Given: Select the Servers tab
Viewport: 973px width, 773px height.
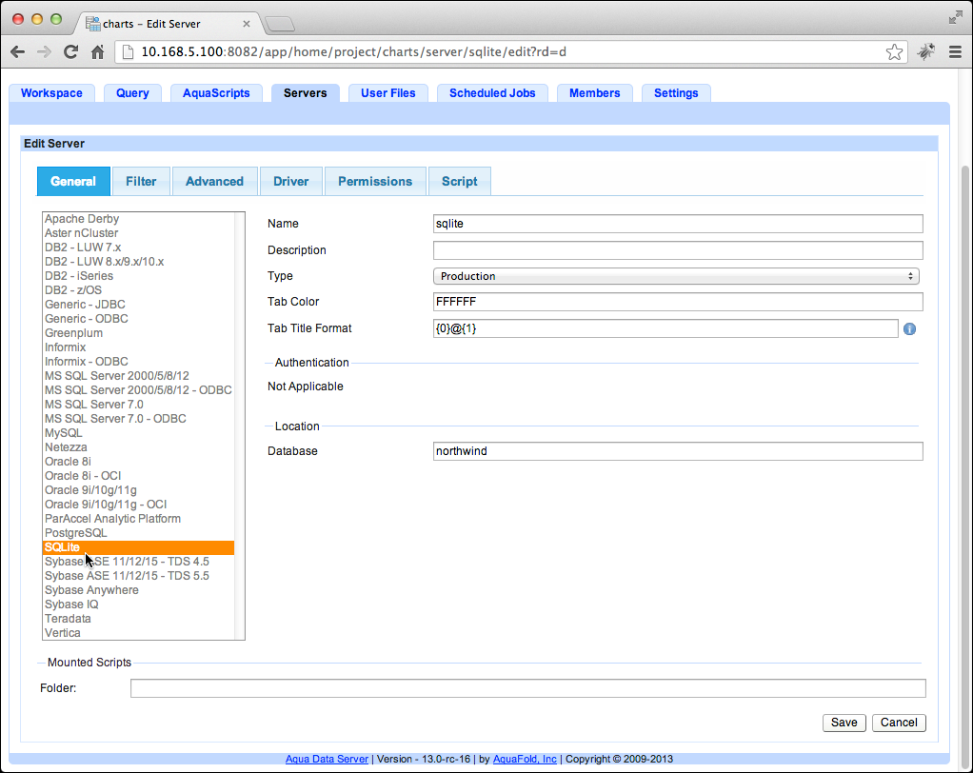Looking at the screenshot, I should pyautogui.click(x=306, y=93).
